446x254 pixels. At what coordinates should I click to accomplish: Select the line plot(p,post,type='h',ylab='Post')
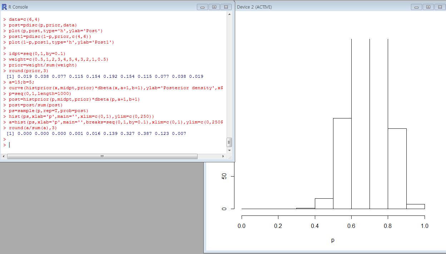tap(56, 31)
